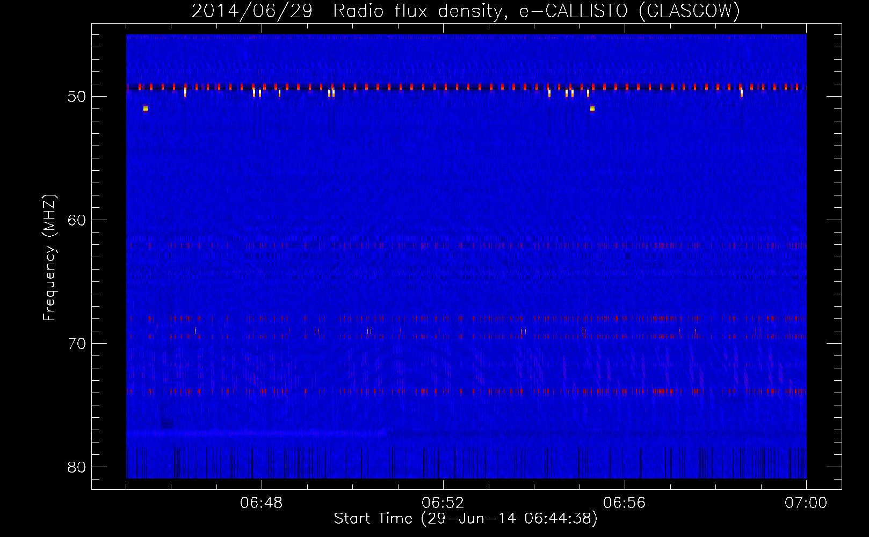Image resolution: width=869 pixels, height=537 pixels.
Task: Click the 'Start Time (29-Jun-14 06:44:38)' x-axis label
Action: tap(466, 519)
